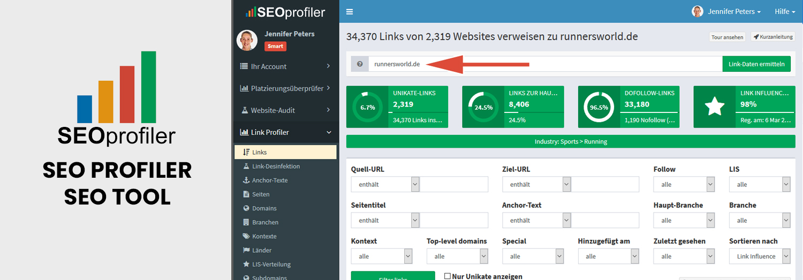Click the SEOprofiler logo in sidebar header
The width and height of the screenshot is (803, 280).
[x=285, y=12]
